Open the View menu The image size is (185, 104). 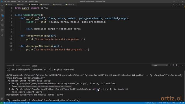click(19, 1)
